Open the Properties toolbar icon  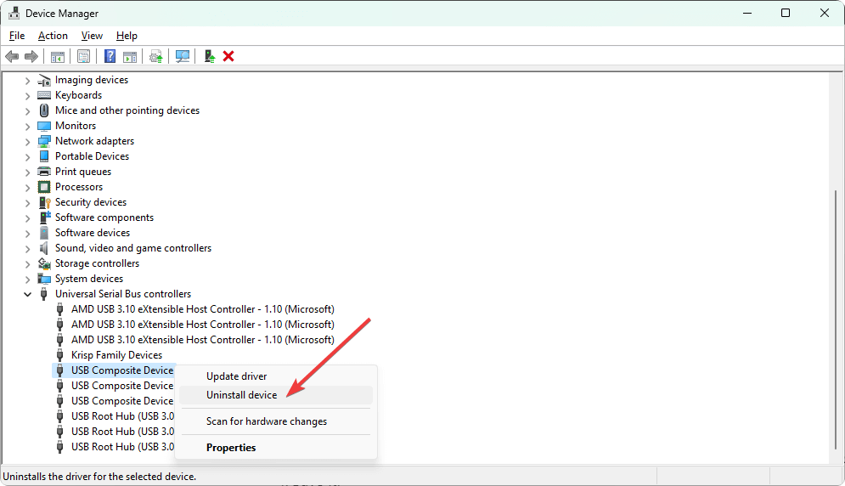tap(83, 56)
